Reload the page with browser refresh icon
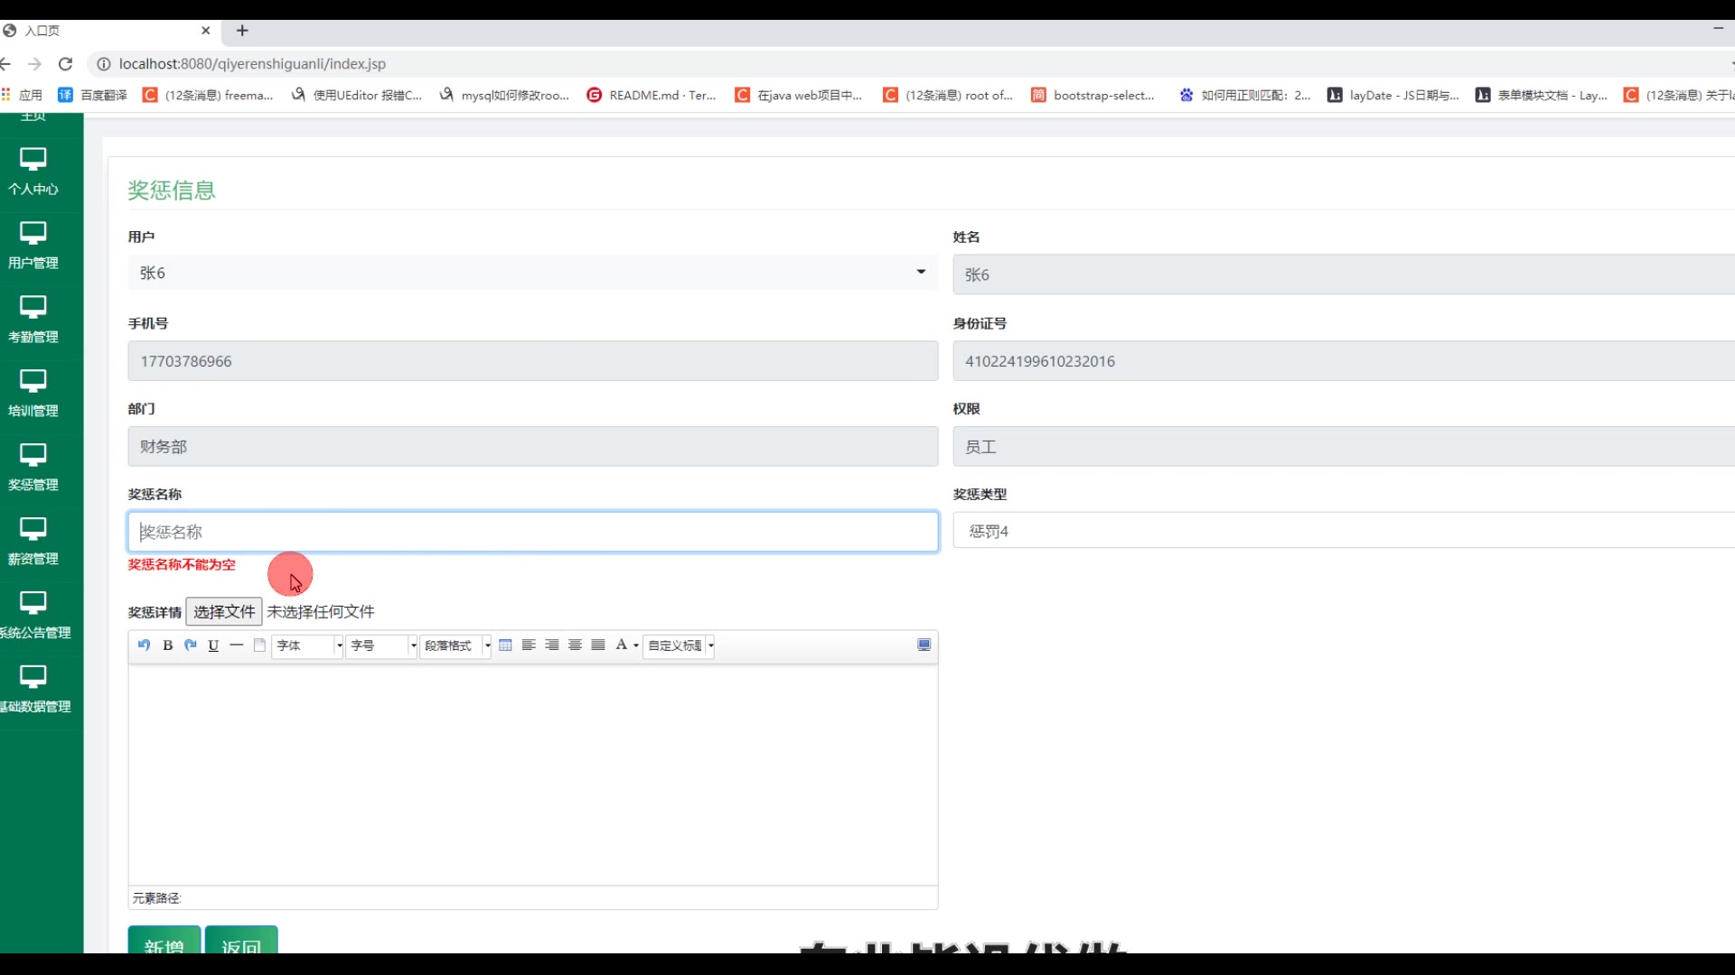The width and height of the screenshot is (1735, 975). pyautogui.click(x=65, y=64)
